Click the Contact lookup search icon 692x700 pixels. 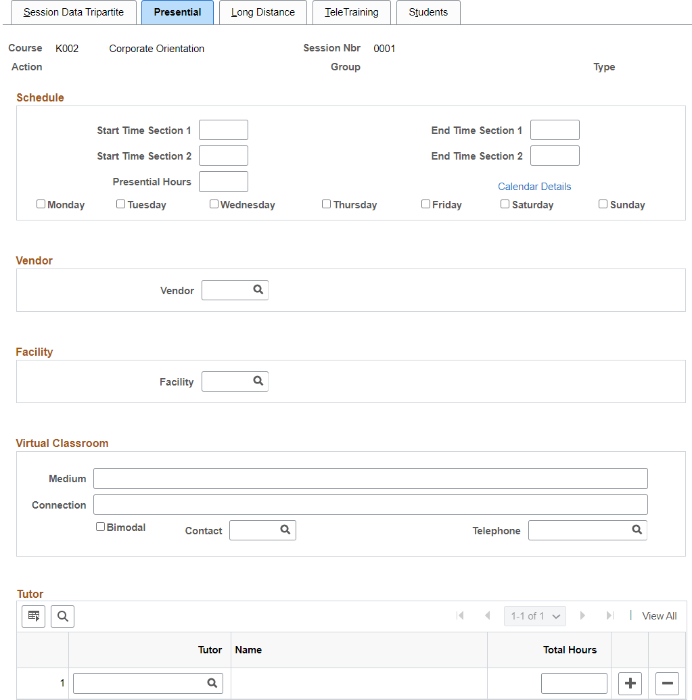285,530
